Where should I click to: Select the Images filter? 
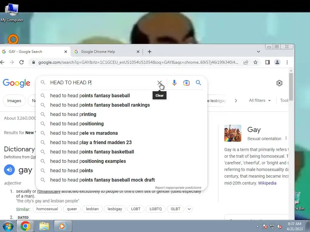[x=14, y=101]
